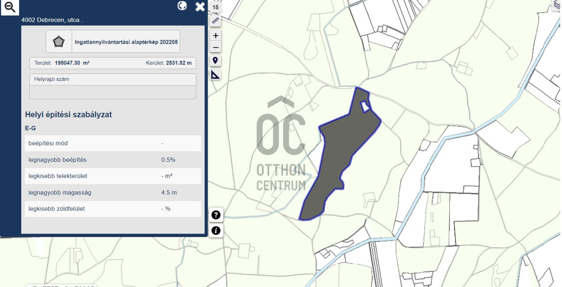Activate the location pin marker tool

[216, 61]
